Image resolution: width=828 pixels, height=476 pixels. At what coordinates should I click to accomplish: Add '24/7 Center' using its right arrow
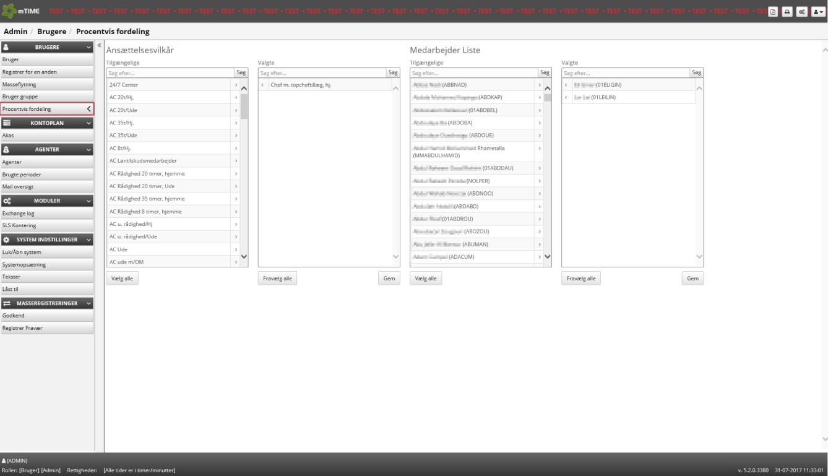(236, 85)
